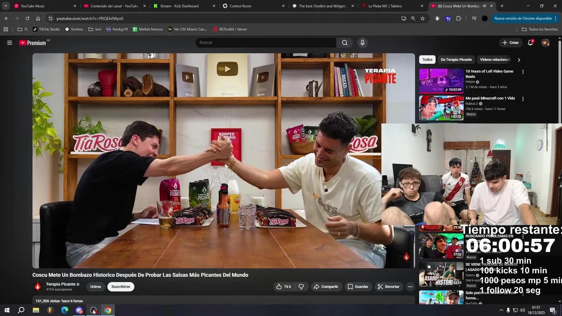Switch to the YouTube Music tab
The image size is (562, 316).
click(x=45, y=6)
